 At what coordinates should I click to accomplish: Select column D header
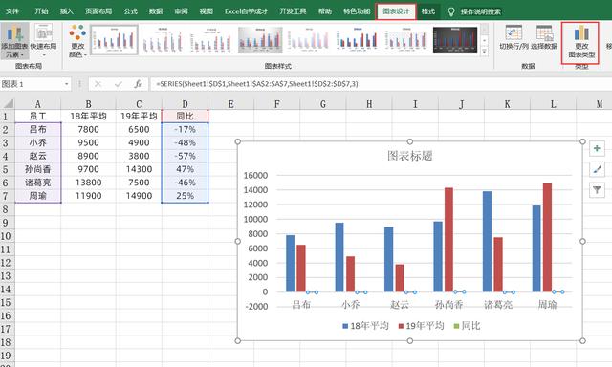[185, 104]
